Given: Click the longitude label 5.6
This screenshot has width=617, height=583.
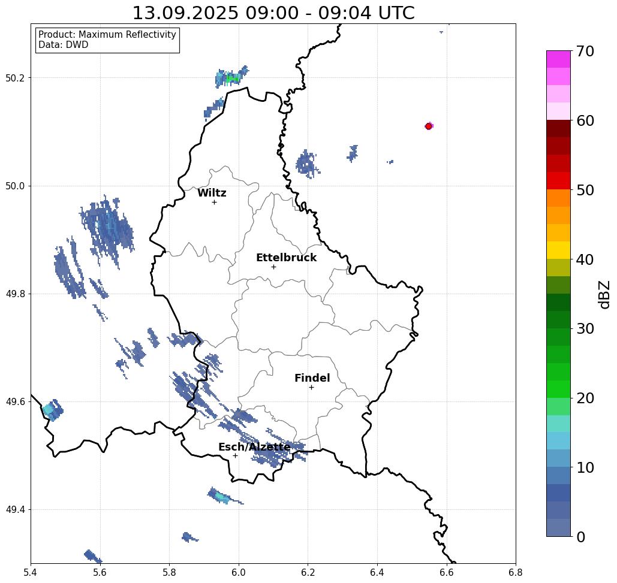Looking at the screenshot, I should [100, 572].
